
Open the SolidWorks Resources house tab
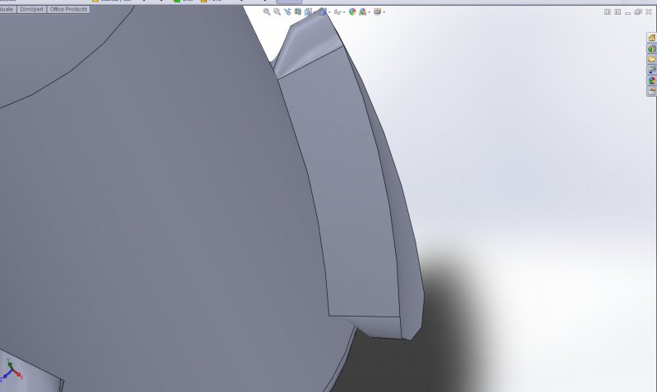tap(651, 38)
